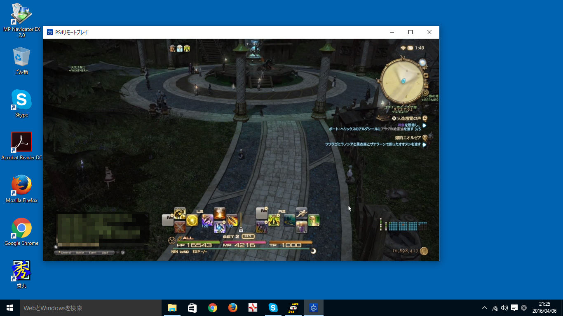Click the left hotbar M macro icon
Image resolution: width=563 pixels, height=316 pixels.
pos(167,220)
